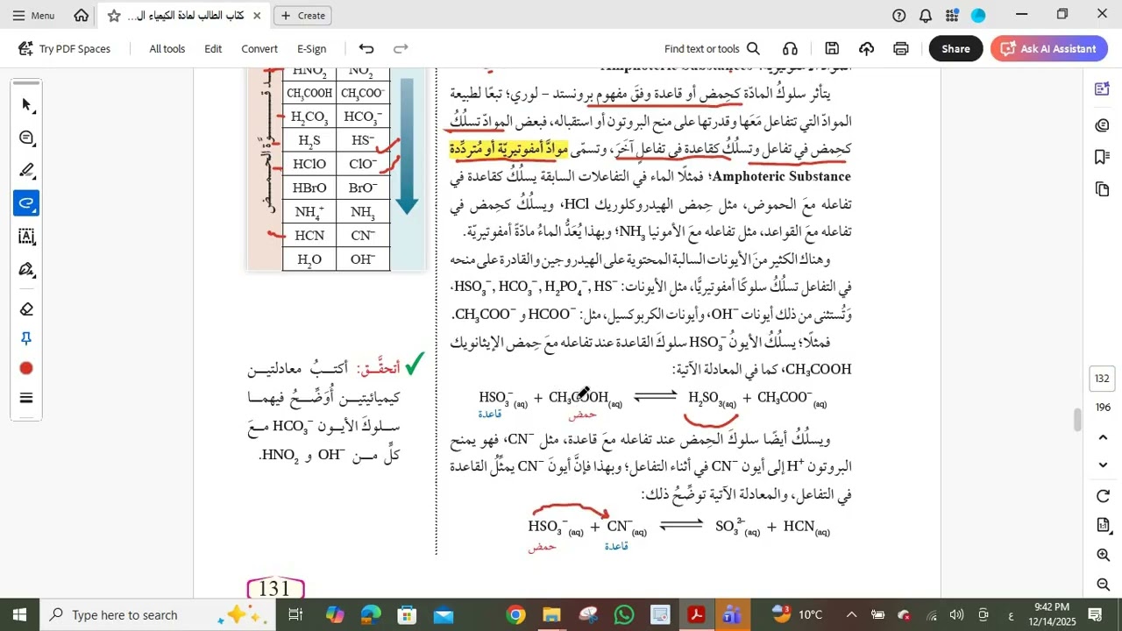Open the notifications bell
Screen dimensions: 1122x631
point(926,15)
